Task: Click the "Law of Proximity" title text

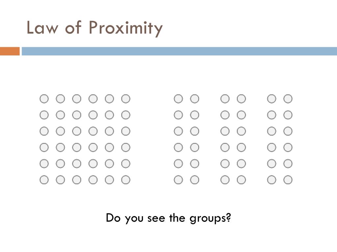Action: click(x=94, y=28)
